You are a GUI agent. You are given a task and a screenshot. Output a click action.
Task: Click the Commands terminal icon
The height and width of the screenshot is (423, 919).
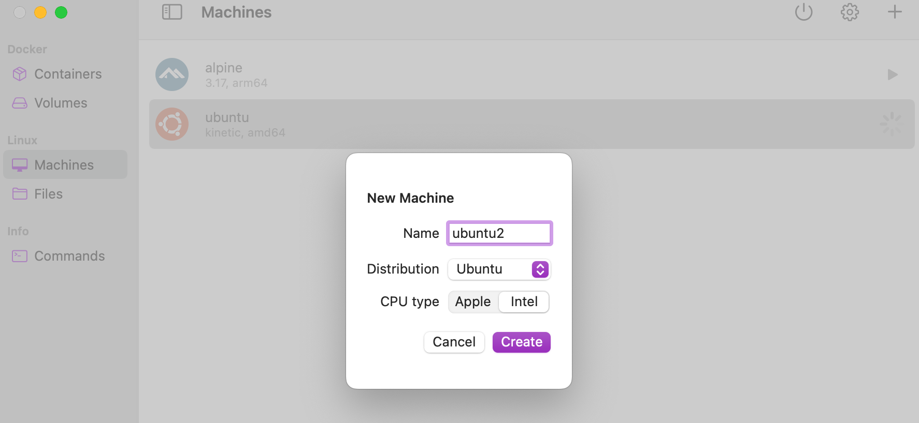click(x=20, y=256)
